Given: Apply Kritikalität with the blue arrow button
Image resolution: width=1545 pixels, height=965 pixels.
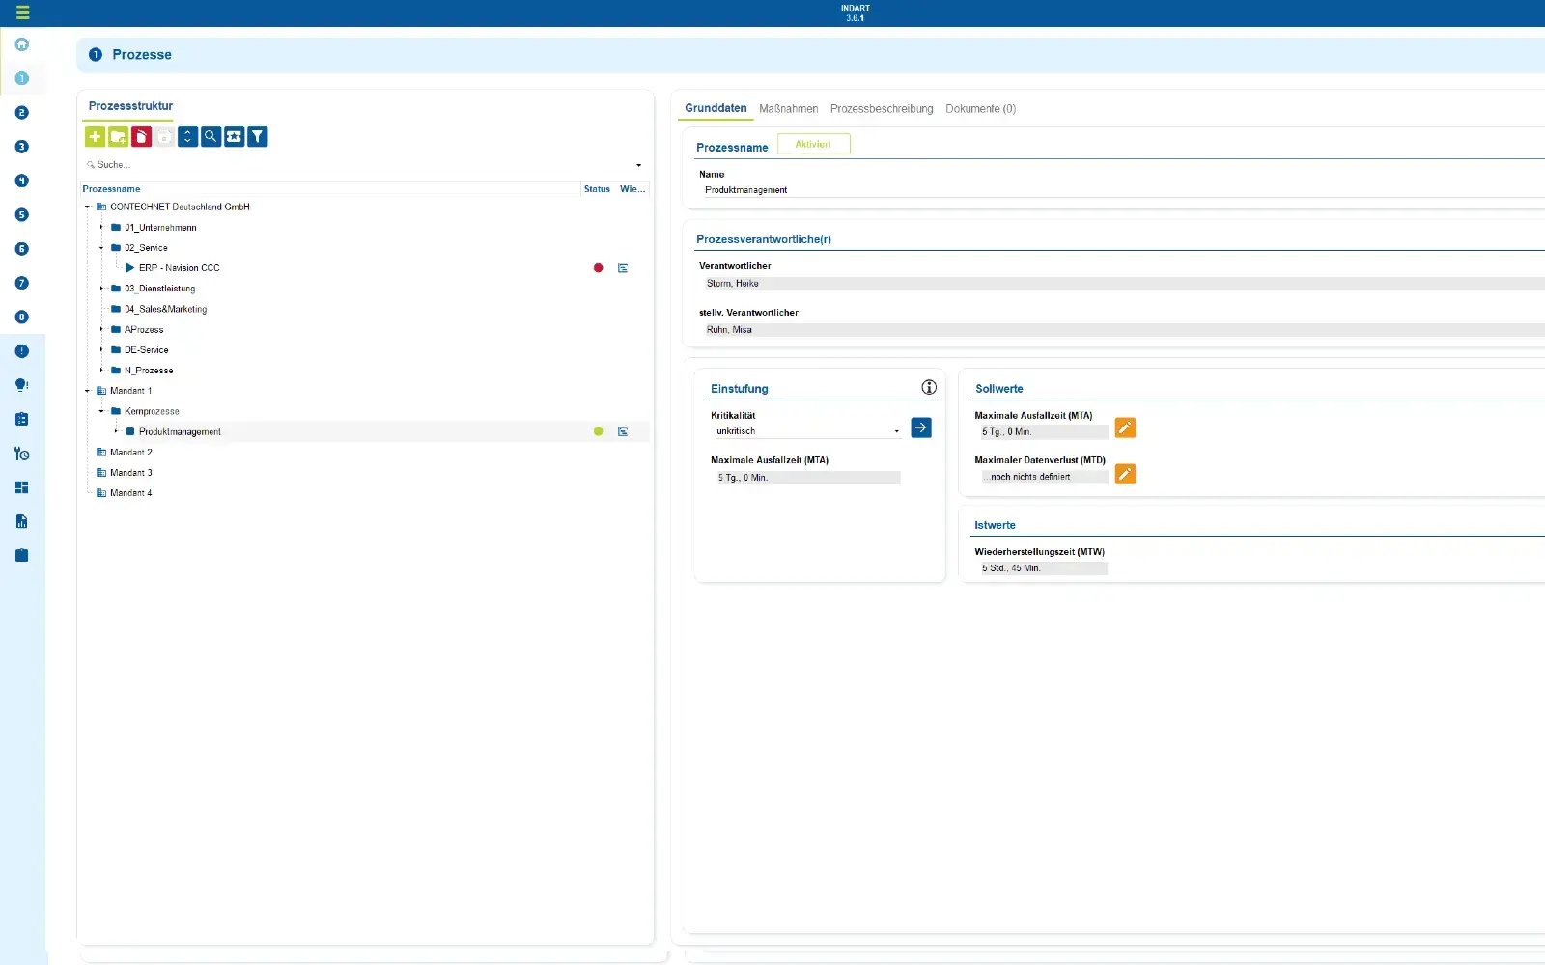Looking at the screenshot, I should (920, 427).
